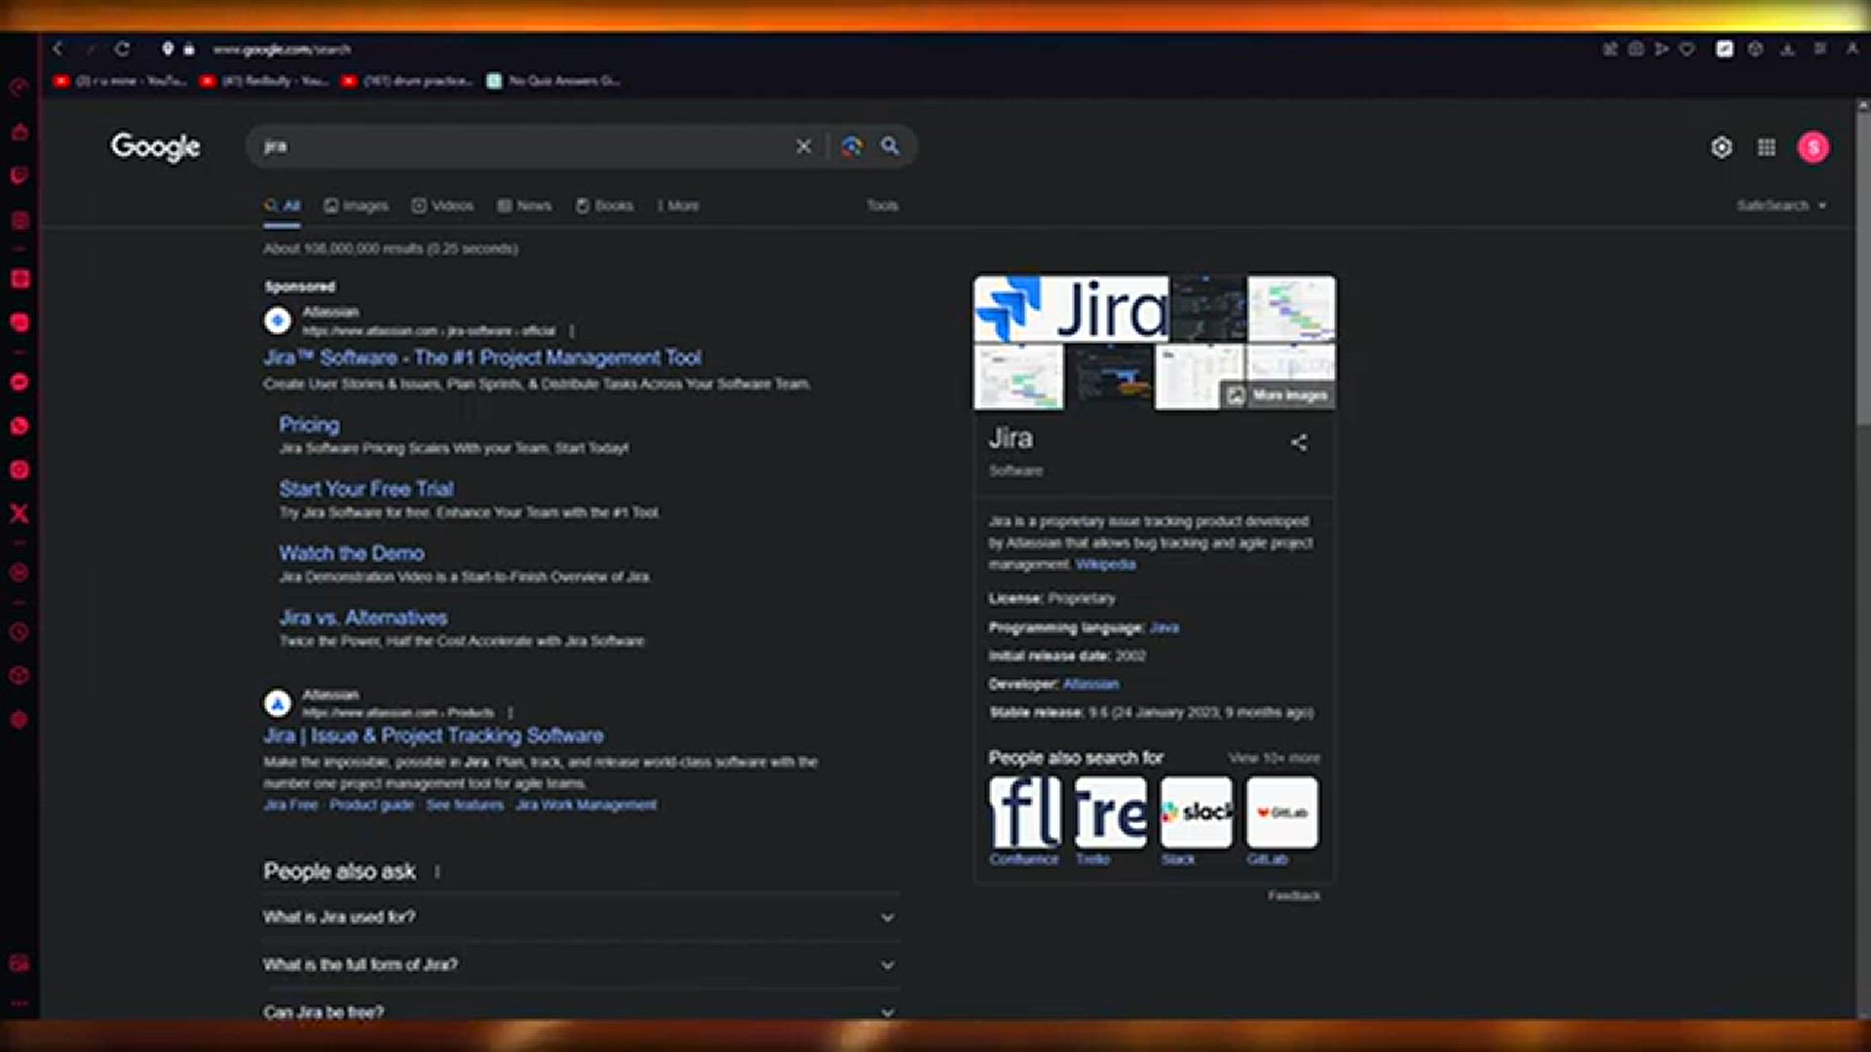The height and width of the screenshot is (1052, 1871).
Task: Click the Tools button under search bar
Action: (x=882, y=206)
